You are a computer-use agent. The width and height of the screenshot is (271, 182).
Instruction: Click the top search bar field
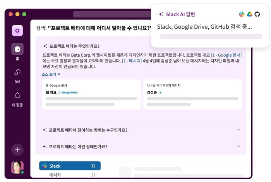coord(112,14)
